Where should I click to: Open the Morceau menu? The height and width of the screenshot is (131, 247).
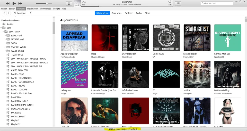coord(21,9)
